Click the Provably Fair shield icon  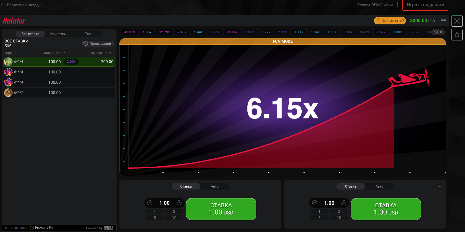coord(32,228)
